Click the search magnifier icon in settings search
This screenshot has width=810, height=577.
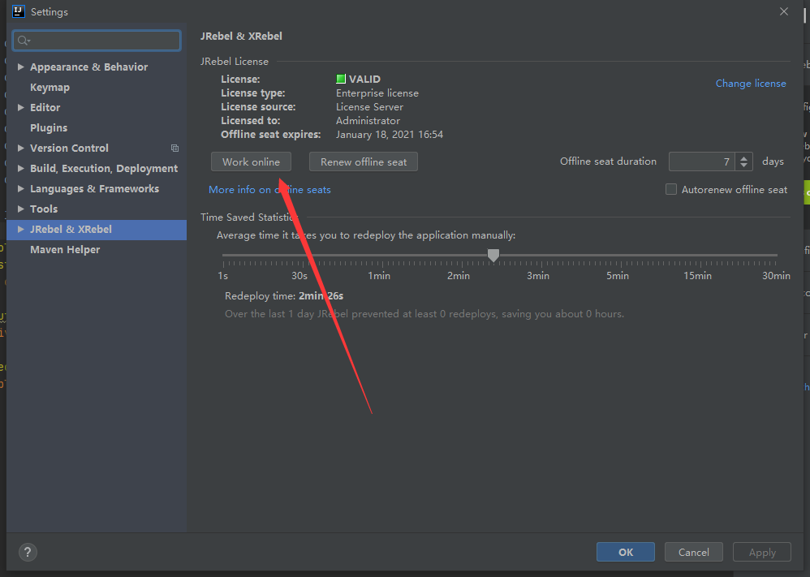coord(24,41)
